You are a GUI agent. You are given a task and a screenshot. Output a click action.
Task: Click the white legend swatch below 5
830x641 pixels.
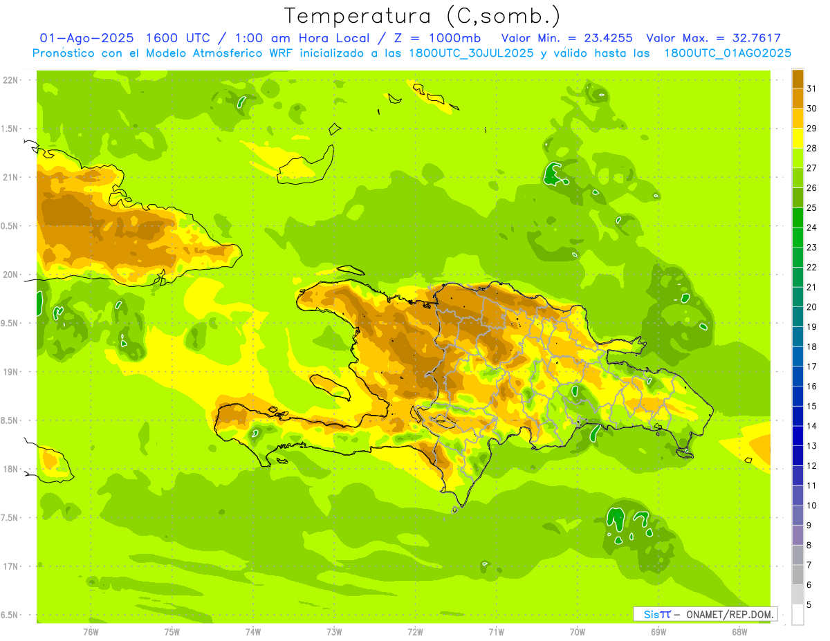(x=797, y=614)
